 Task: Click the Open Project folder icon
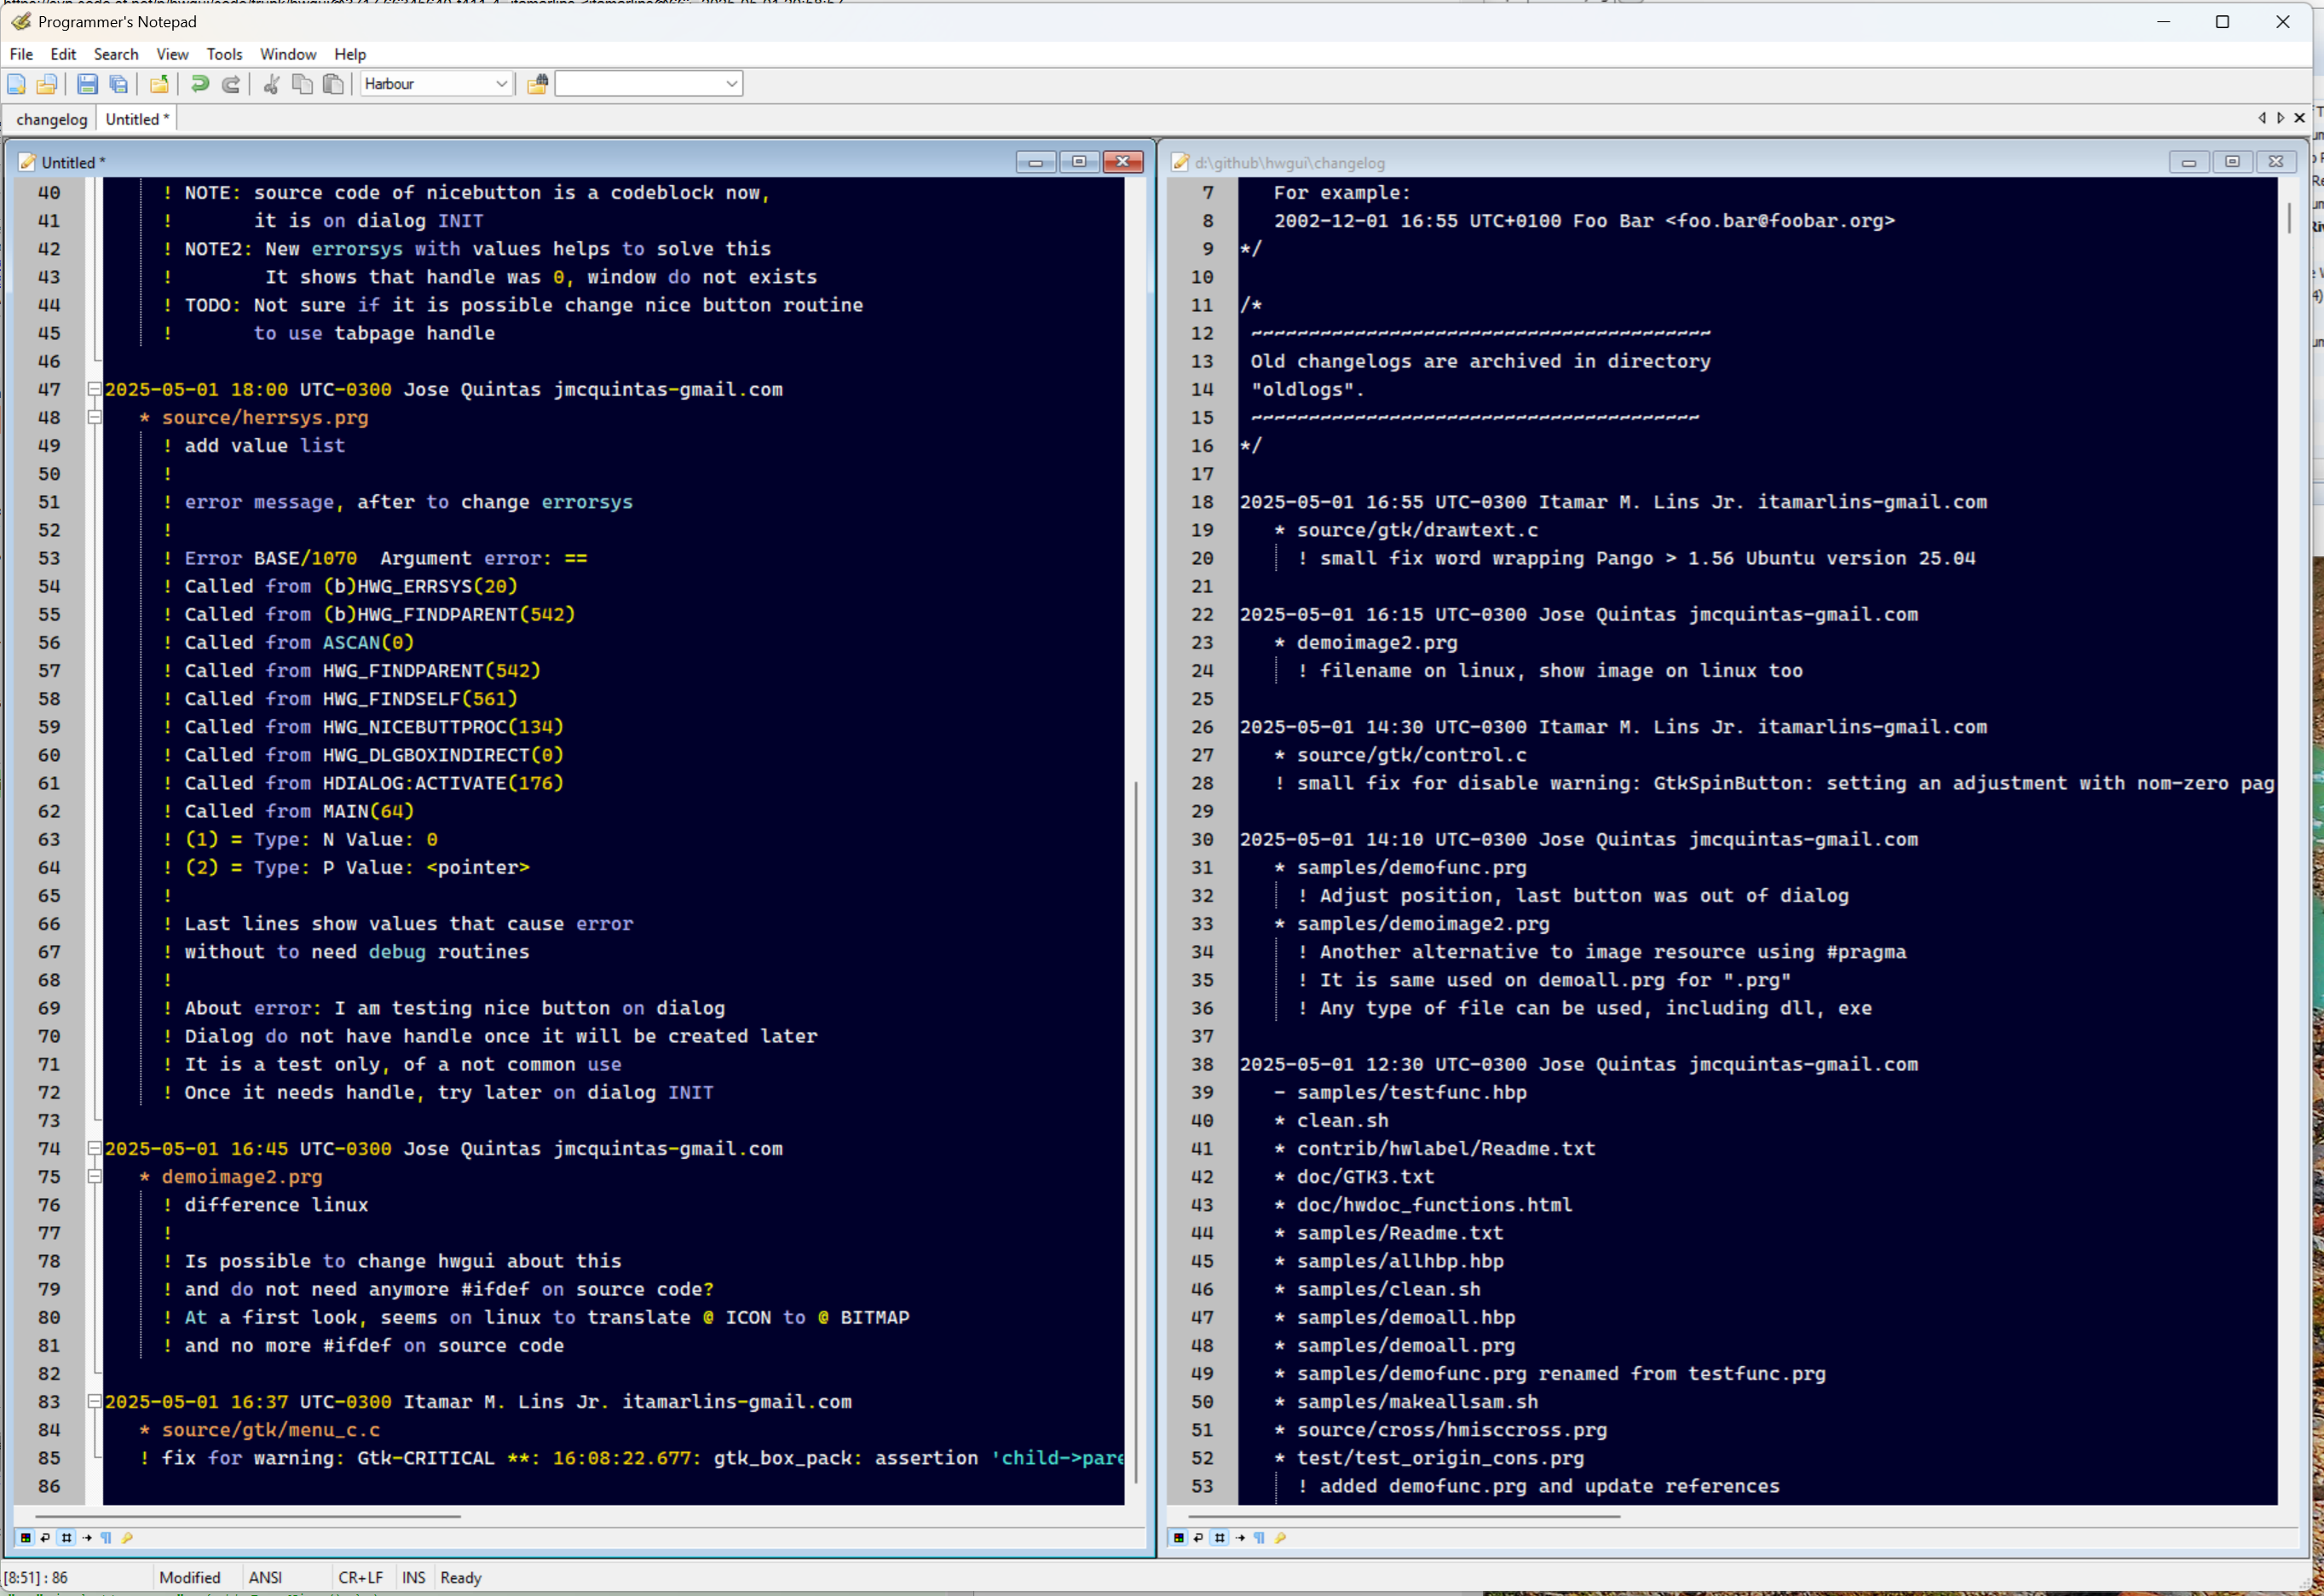(x=159, y=84)
